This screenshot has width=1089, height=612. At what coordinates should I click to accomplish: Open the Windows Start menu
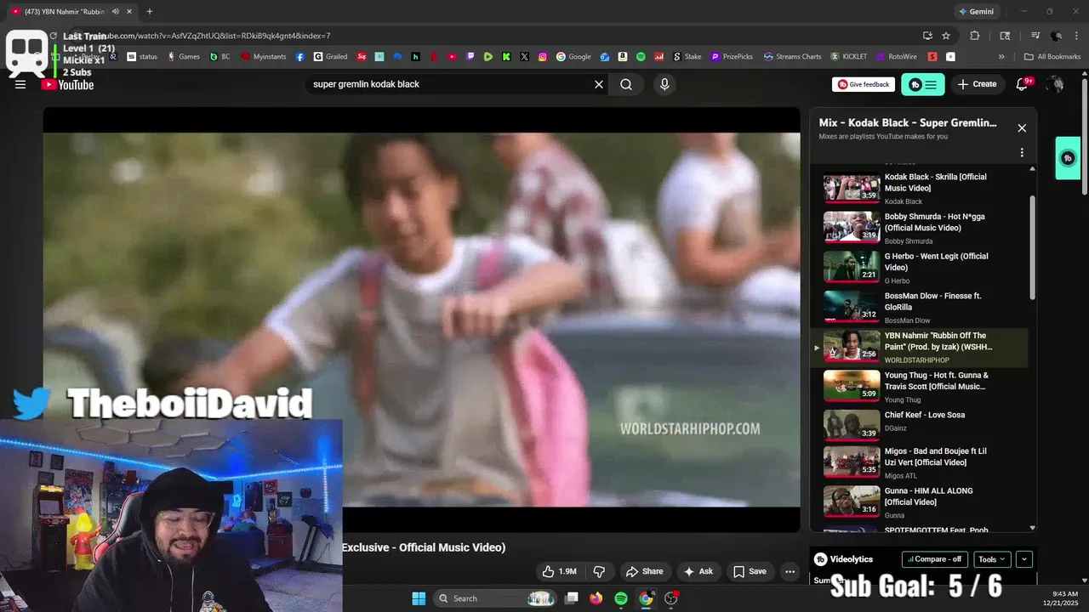[419, 598]
